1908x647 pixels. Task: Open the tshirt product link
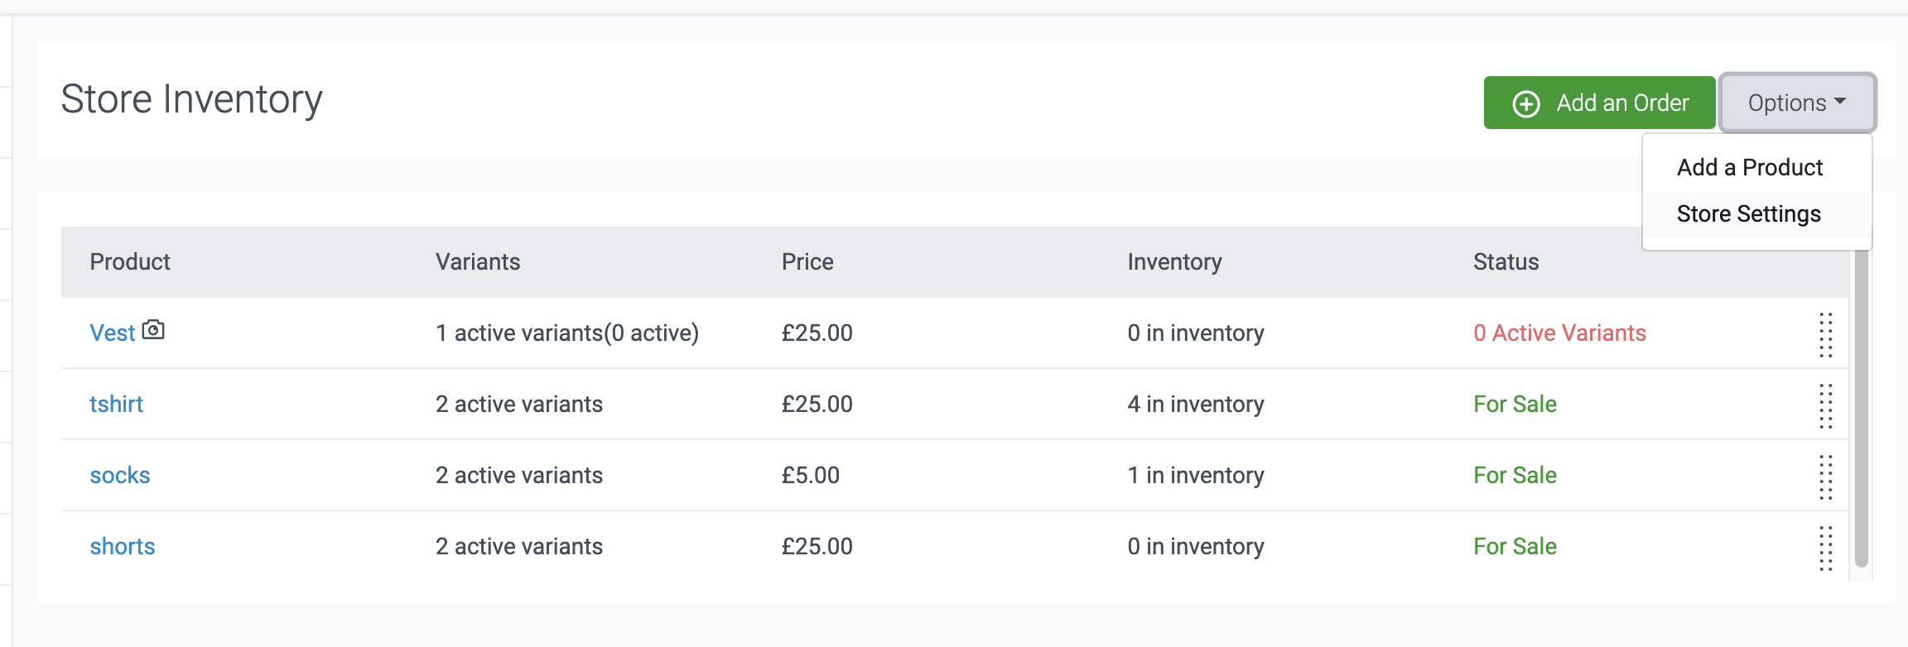click(x=116, y=404)
